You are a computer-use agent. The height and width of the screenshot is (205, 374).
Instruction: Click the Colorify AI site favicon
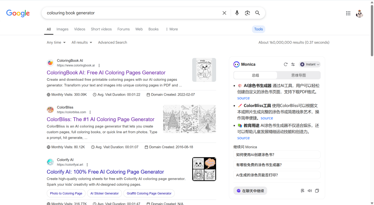(50, 162)
